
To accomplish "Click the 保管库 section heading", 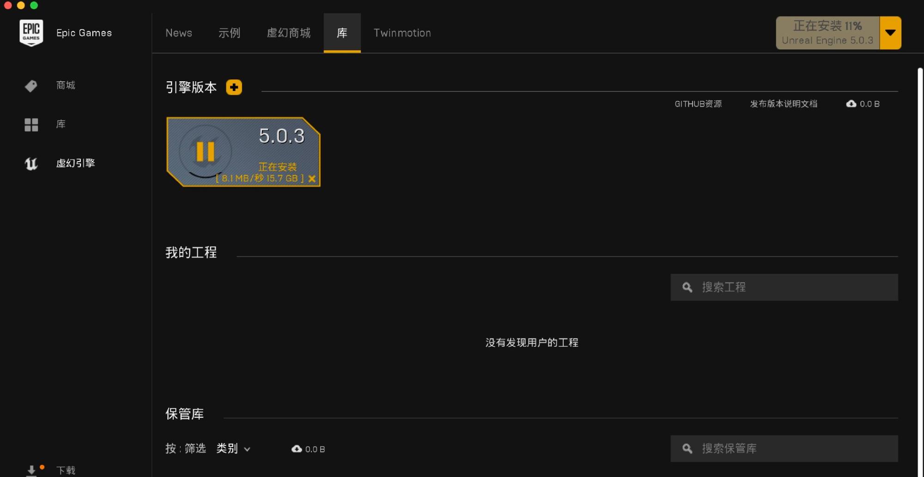I will coord(184,414).
